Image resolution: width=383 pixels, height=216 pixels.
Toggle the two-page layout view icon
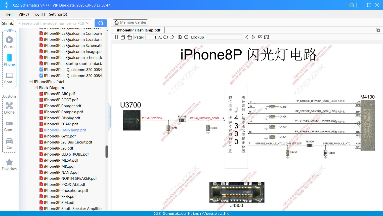tap(115, 37)
